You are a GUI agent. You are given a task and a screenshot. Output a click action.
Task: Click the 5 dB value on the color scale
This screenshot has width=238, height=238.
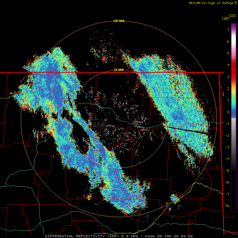228,53
